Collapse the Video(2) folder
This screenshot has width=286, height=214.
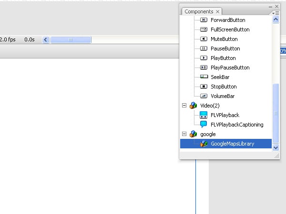184,106
